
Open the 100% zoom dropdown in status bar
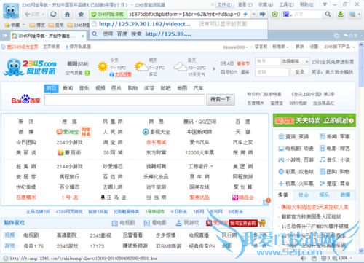[x=352, y=258]
